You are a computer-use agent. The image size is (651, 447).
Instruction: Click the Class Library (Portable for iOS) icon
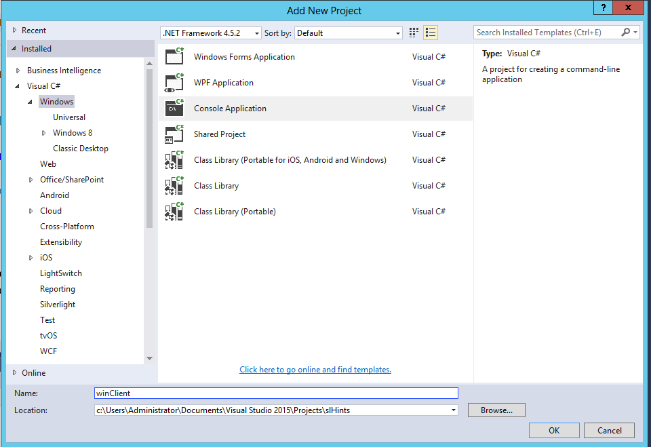(174, 160)
